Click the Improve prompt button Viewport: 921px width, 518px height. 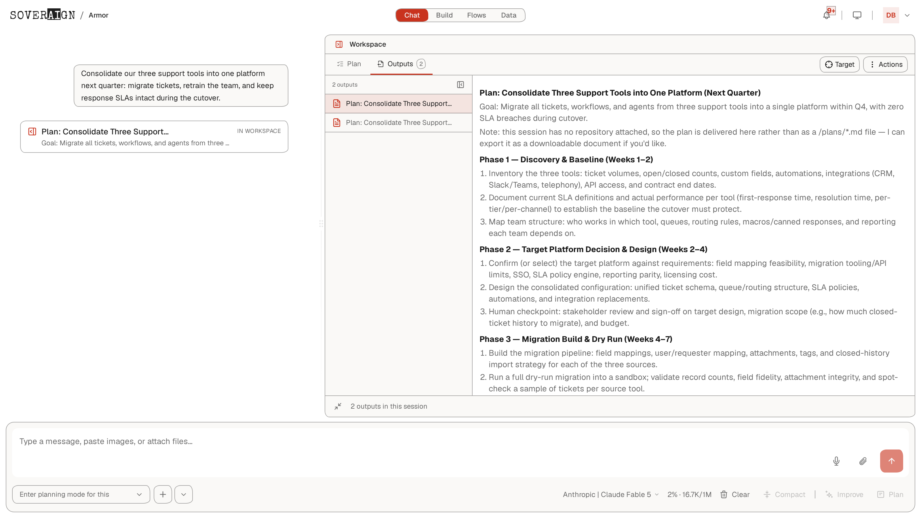click(844, 494)
